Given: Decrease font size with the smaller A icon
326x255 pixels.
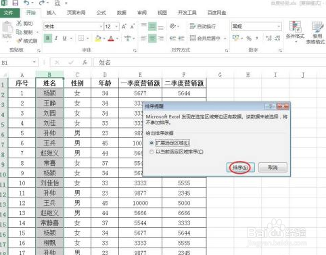Looking at the screenshot, I should 133,26.
